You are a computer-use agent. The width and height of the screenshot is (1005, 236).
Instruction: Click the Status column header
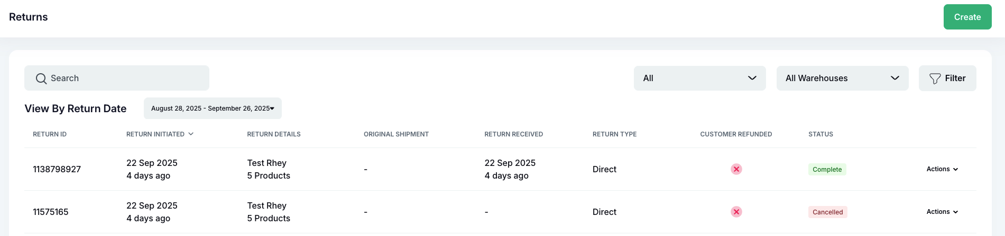820,134
